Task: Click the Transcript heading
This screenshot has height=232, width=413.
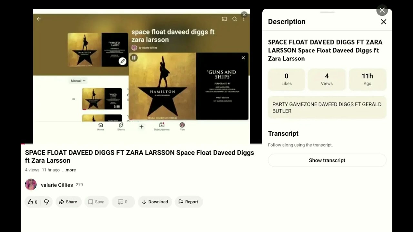Action: (x=283, y=133)
